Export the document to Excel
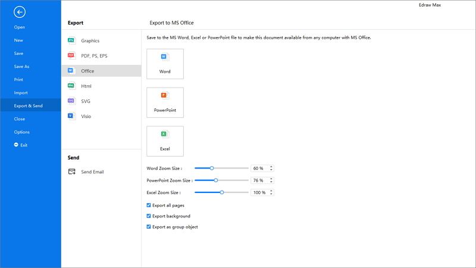The image size is (476, 268). [x=165, y=141]
